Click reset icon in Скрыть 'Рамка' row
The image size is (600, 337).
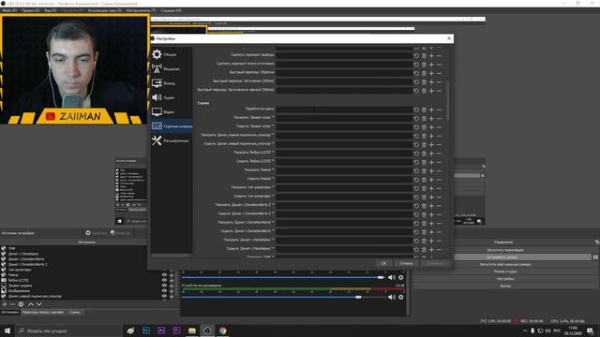pyautogui.click(x=416, y=180)
